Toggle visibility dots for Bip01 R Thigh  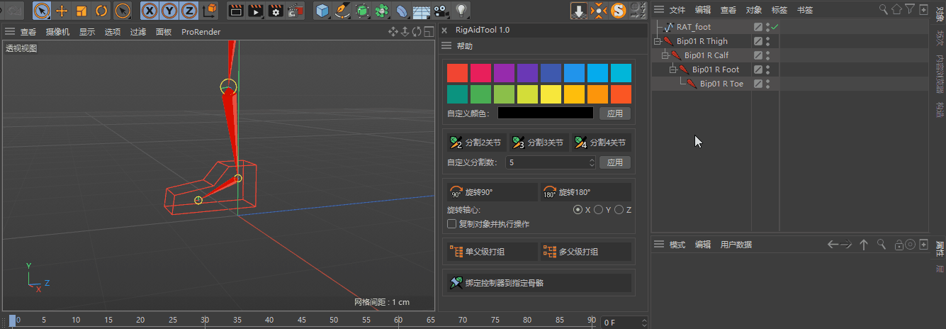coord(768,41)
